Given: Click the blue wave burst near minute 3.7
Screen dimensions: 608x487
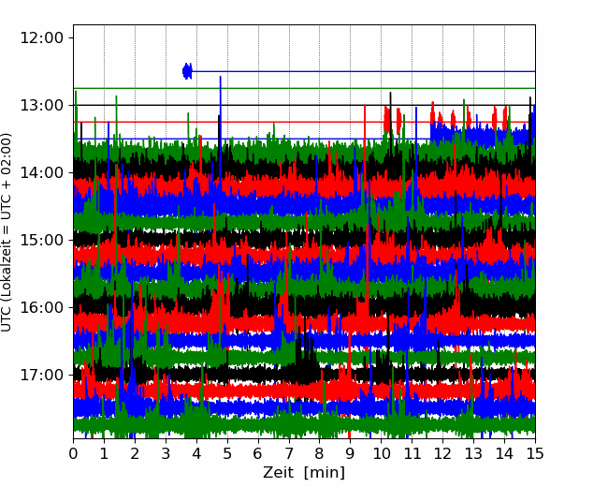Looking at the screenshot, I should point(187,71).
